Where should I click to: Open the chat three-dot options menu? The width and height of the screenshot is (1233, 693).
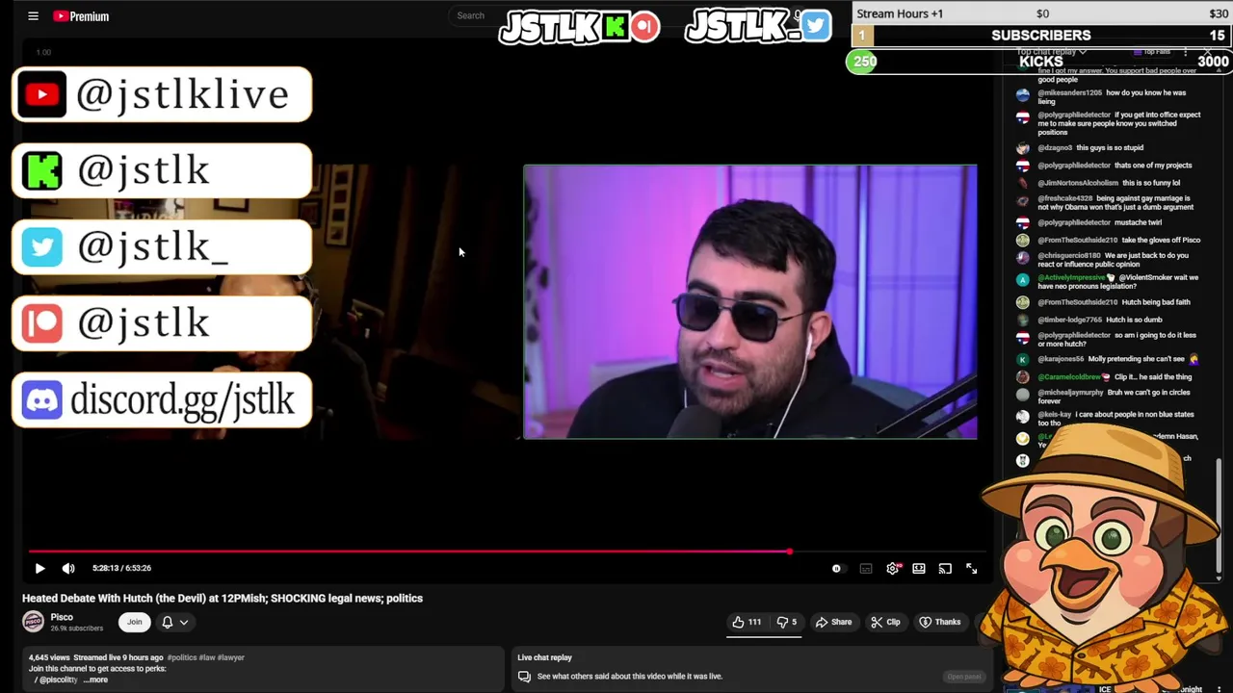(x=1187, y=52)
